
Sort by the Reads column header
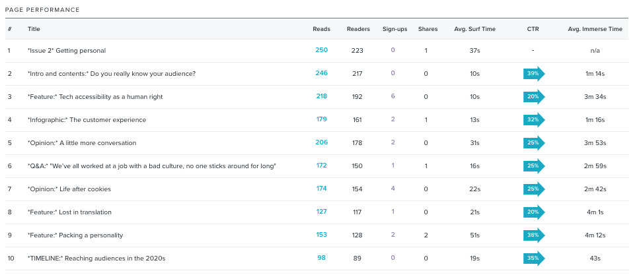coord(321,29)
